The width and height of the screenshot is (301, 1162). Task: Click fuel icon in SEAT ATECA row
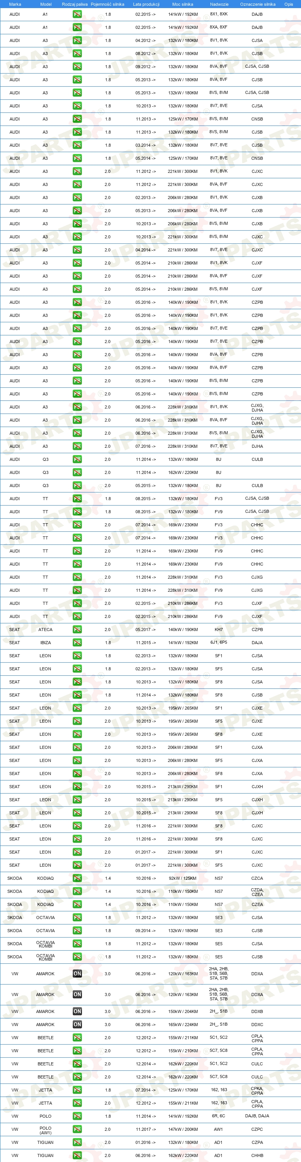(x=77, y=629)
